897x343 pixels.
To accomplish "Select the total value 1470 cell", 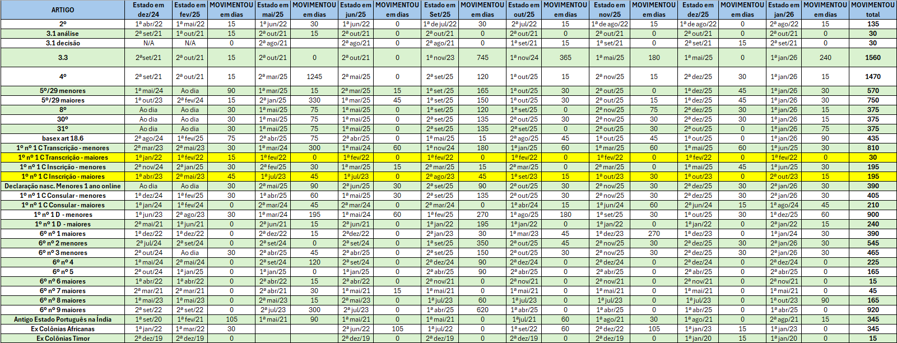I will click(872, 77).
